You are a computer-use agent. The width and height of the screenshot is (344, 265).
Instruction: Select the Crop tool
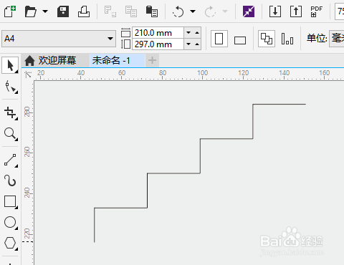point(11,112)
